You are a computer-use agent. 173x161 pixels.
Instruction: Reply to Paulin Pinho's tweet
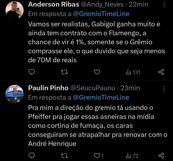(x=32, y=155)
